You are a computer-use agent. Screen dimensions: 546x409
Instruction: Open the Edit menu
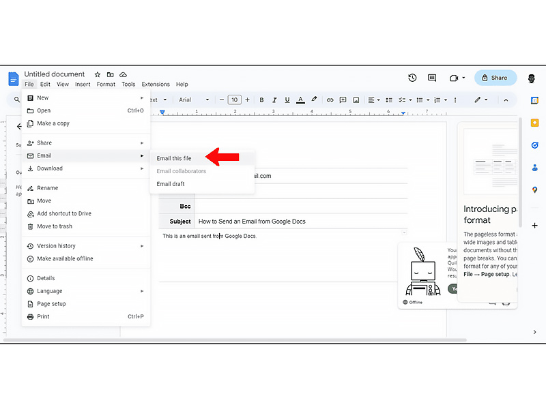(x=45, y=84)
